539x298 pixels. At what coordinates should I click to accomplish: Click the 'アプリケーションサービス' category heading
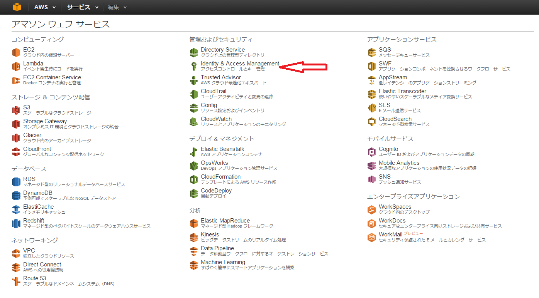point(402,39)
